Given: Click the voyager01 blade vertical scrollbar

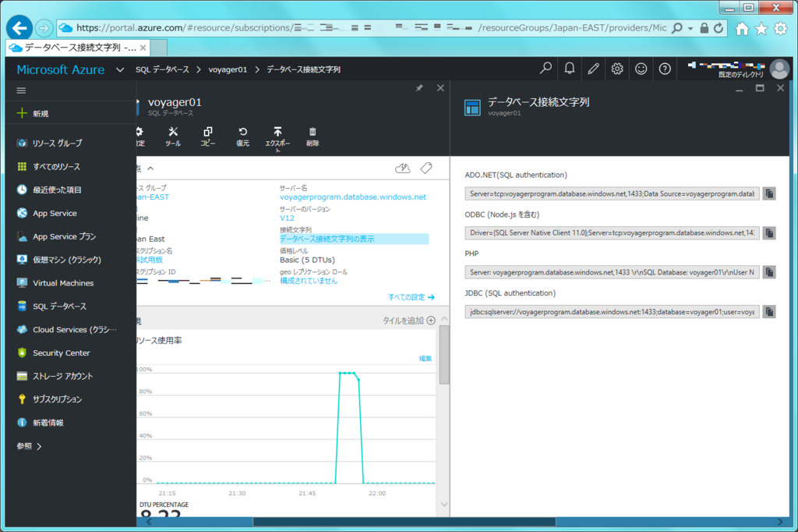Looking at the screenshot, I should tap(444, 355).
